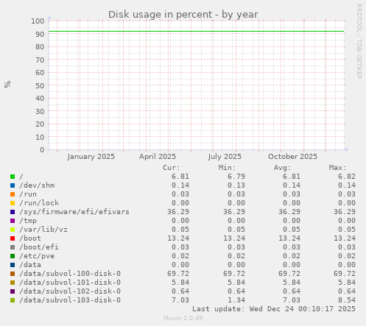Screen dimensions: 366x326
Task: Click the graph title 'Disk usage in percent - by year'
Action: point(183,15)
